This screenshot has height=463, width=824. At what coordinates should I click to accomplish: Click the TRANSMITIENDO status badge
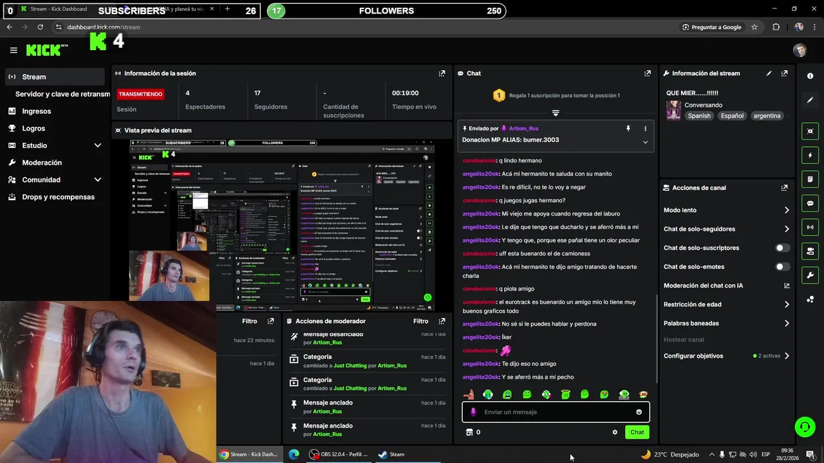tap(140, 94)
